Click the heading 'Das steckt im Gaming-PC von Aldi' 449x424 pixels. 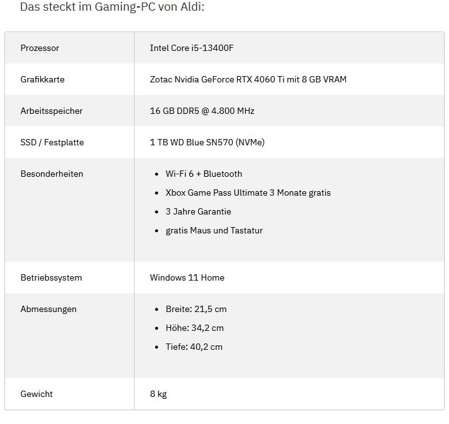112,7
